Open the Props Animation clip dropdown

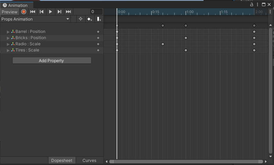35,19
